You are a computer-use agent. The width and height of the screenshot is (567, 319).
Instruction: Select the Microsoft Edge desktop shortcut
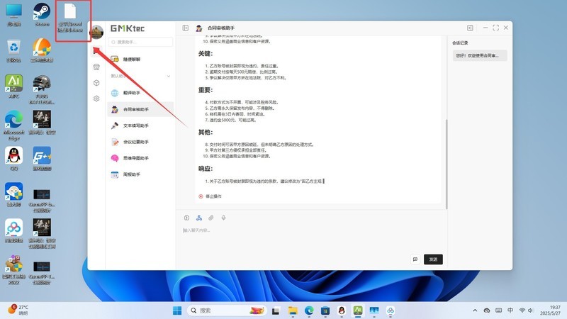tap(13, 126)
